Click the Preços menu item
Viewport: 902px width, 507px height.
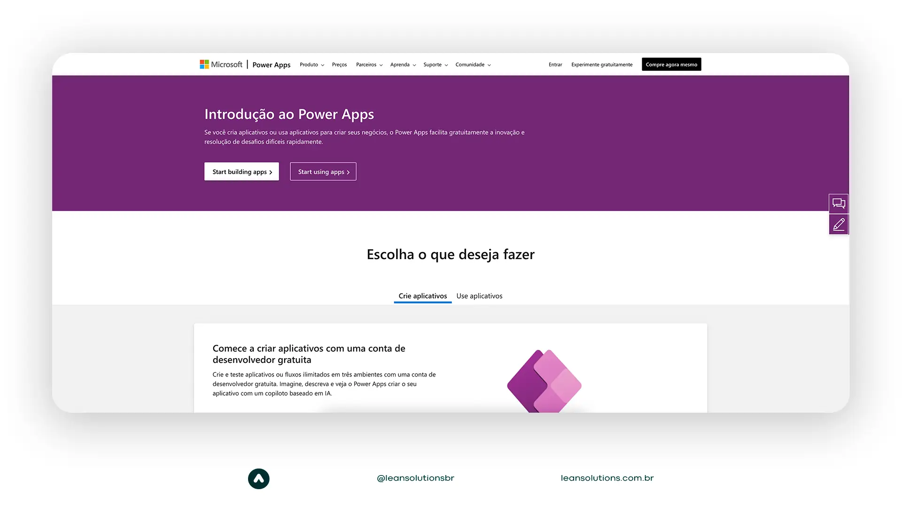[x=340, y=64]
